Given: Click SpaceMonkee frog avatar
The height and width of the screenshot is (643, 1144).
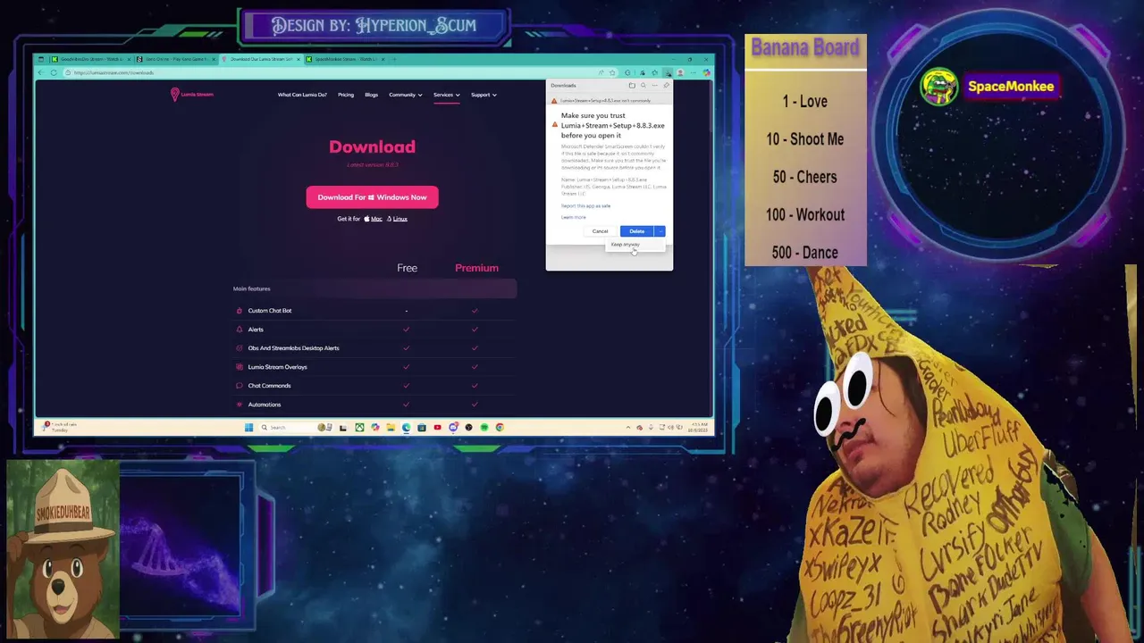Looking at the screenshot, I should pyautogui.click(x=939, y=88).
